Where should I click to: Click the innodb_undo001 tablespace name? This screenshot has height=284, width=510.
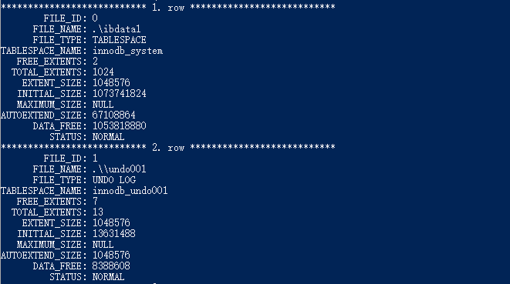pyautogui.click(x=130, y=191)
